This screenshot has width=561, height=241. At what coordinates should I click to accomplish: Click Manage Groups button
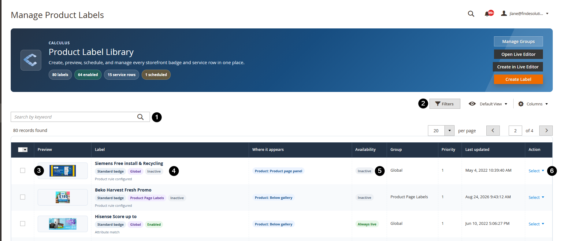point(518,42)
